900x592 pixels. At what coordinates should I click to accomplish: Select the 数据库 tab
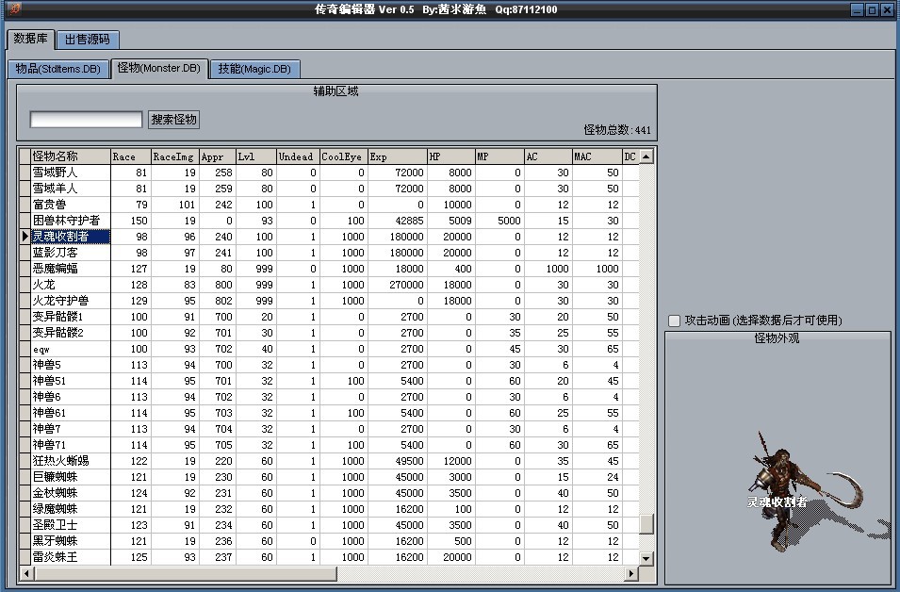(x=31, y=40)
